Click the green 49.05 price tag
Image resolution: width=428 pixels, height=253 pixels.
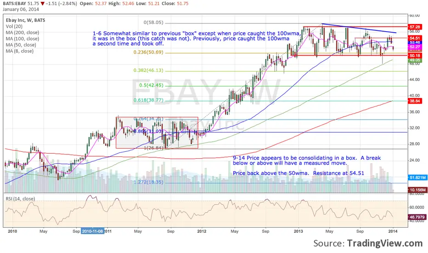415,60
